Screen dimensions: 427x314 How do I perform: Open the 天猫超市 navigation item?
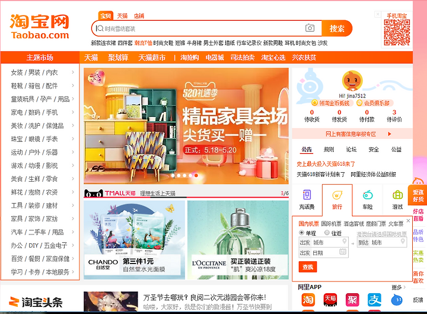click(x=152, y=58)
